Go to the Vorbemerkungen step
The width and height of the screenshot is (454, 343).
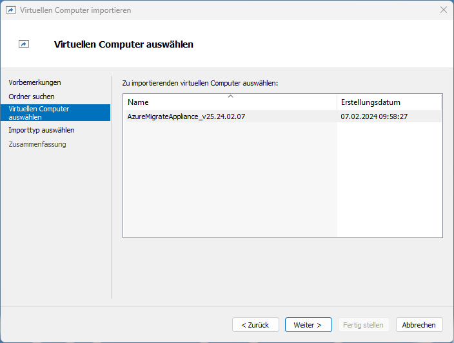pyautogui.click(x=35, y=82)
